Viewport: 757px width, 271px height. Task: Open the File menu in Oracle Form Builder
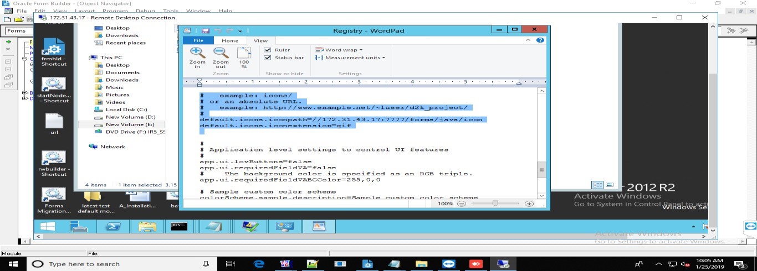[22, 11]
